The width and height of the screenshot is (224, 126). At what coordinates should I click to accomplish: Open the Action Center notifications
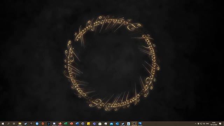click(x=220, y=124)
